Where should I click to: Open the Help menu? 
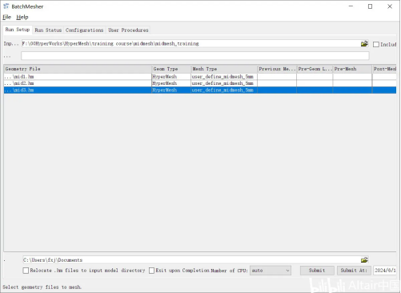22,17
